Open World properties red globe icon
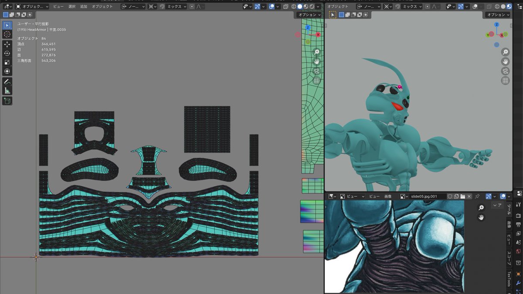523x294 pixels. pyautogui.click(x=518, y=251)
